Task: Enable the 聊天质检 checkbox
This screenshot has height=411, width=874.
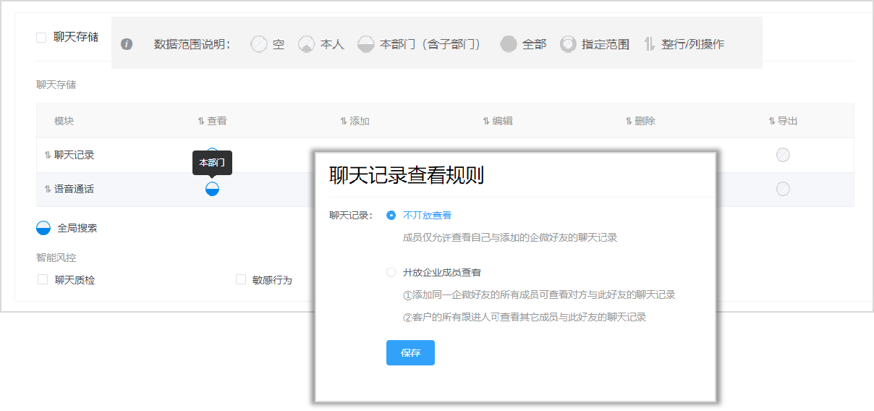Action: click(43, 279)
